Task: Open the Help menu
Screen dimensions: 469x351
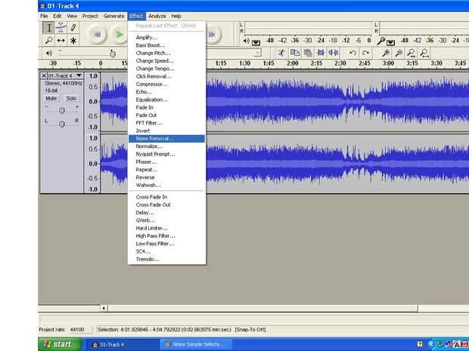Action: click(176, 16)
